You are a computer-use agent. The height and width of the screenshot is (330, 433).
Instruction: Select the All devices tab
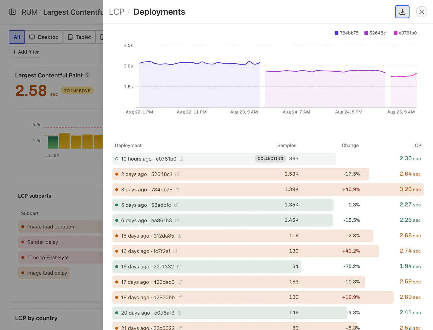click(x=17, y=37)
